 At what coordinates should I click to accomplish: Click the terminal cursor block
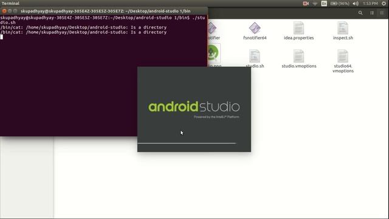2,37
